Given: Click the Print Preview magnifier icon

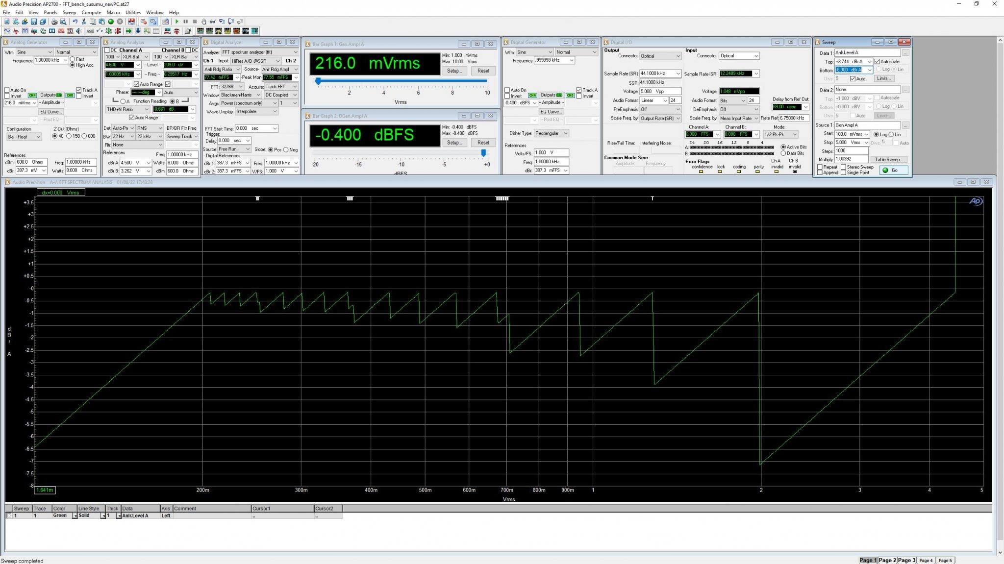Looking at the screenshot, I should 63,22.
